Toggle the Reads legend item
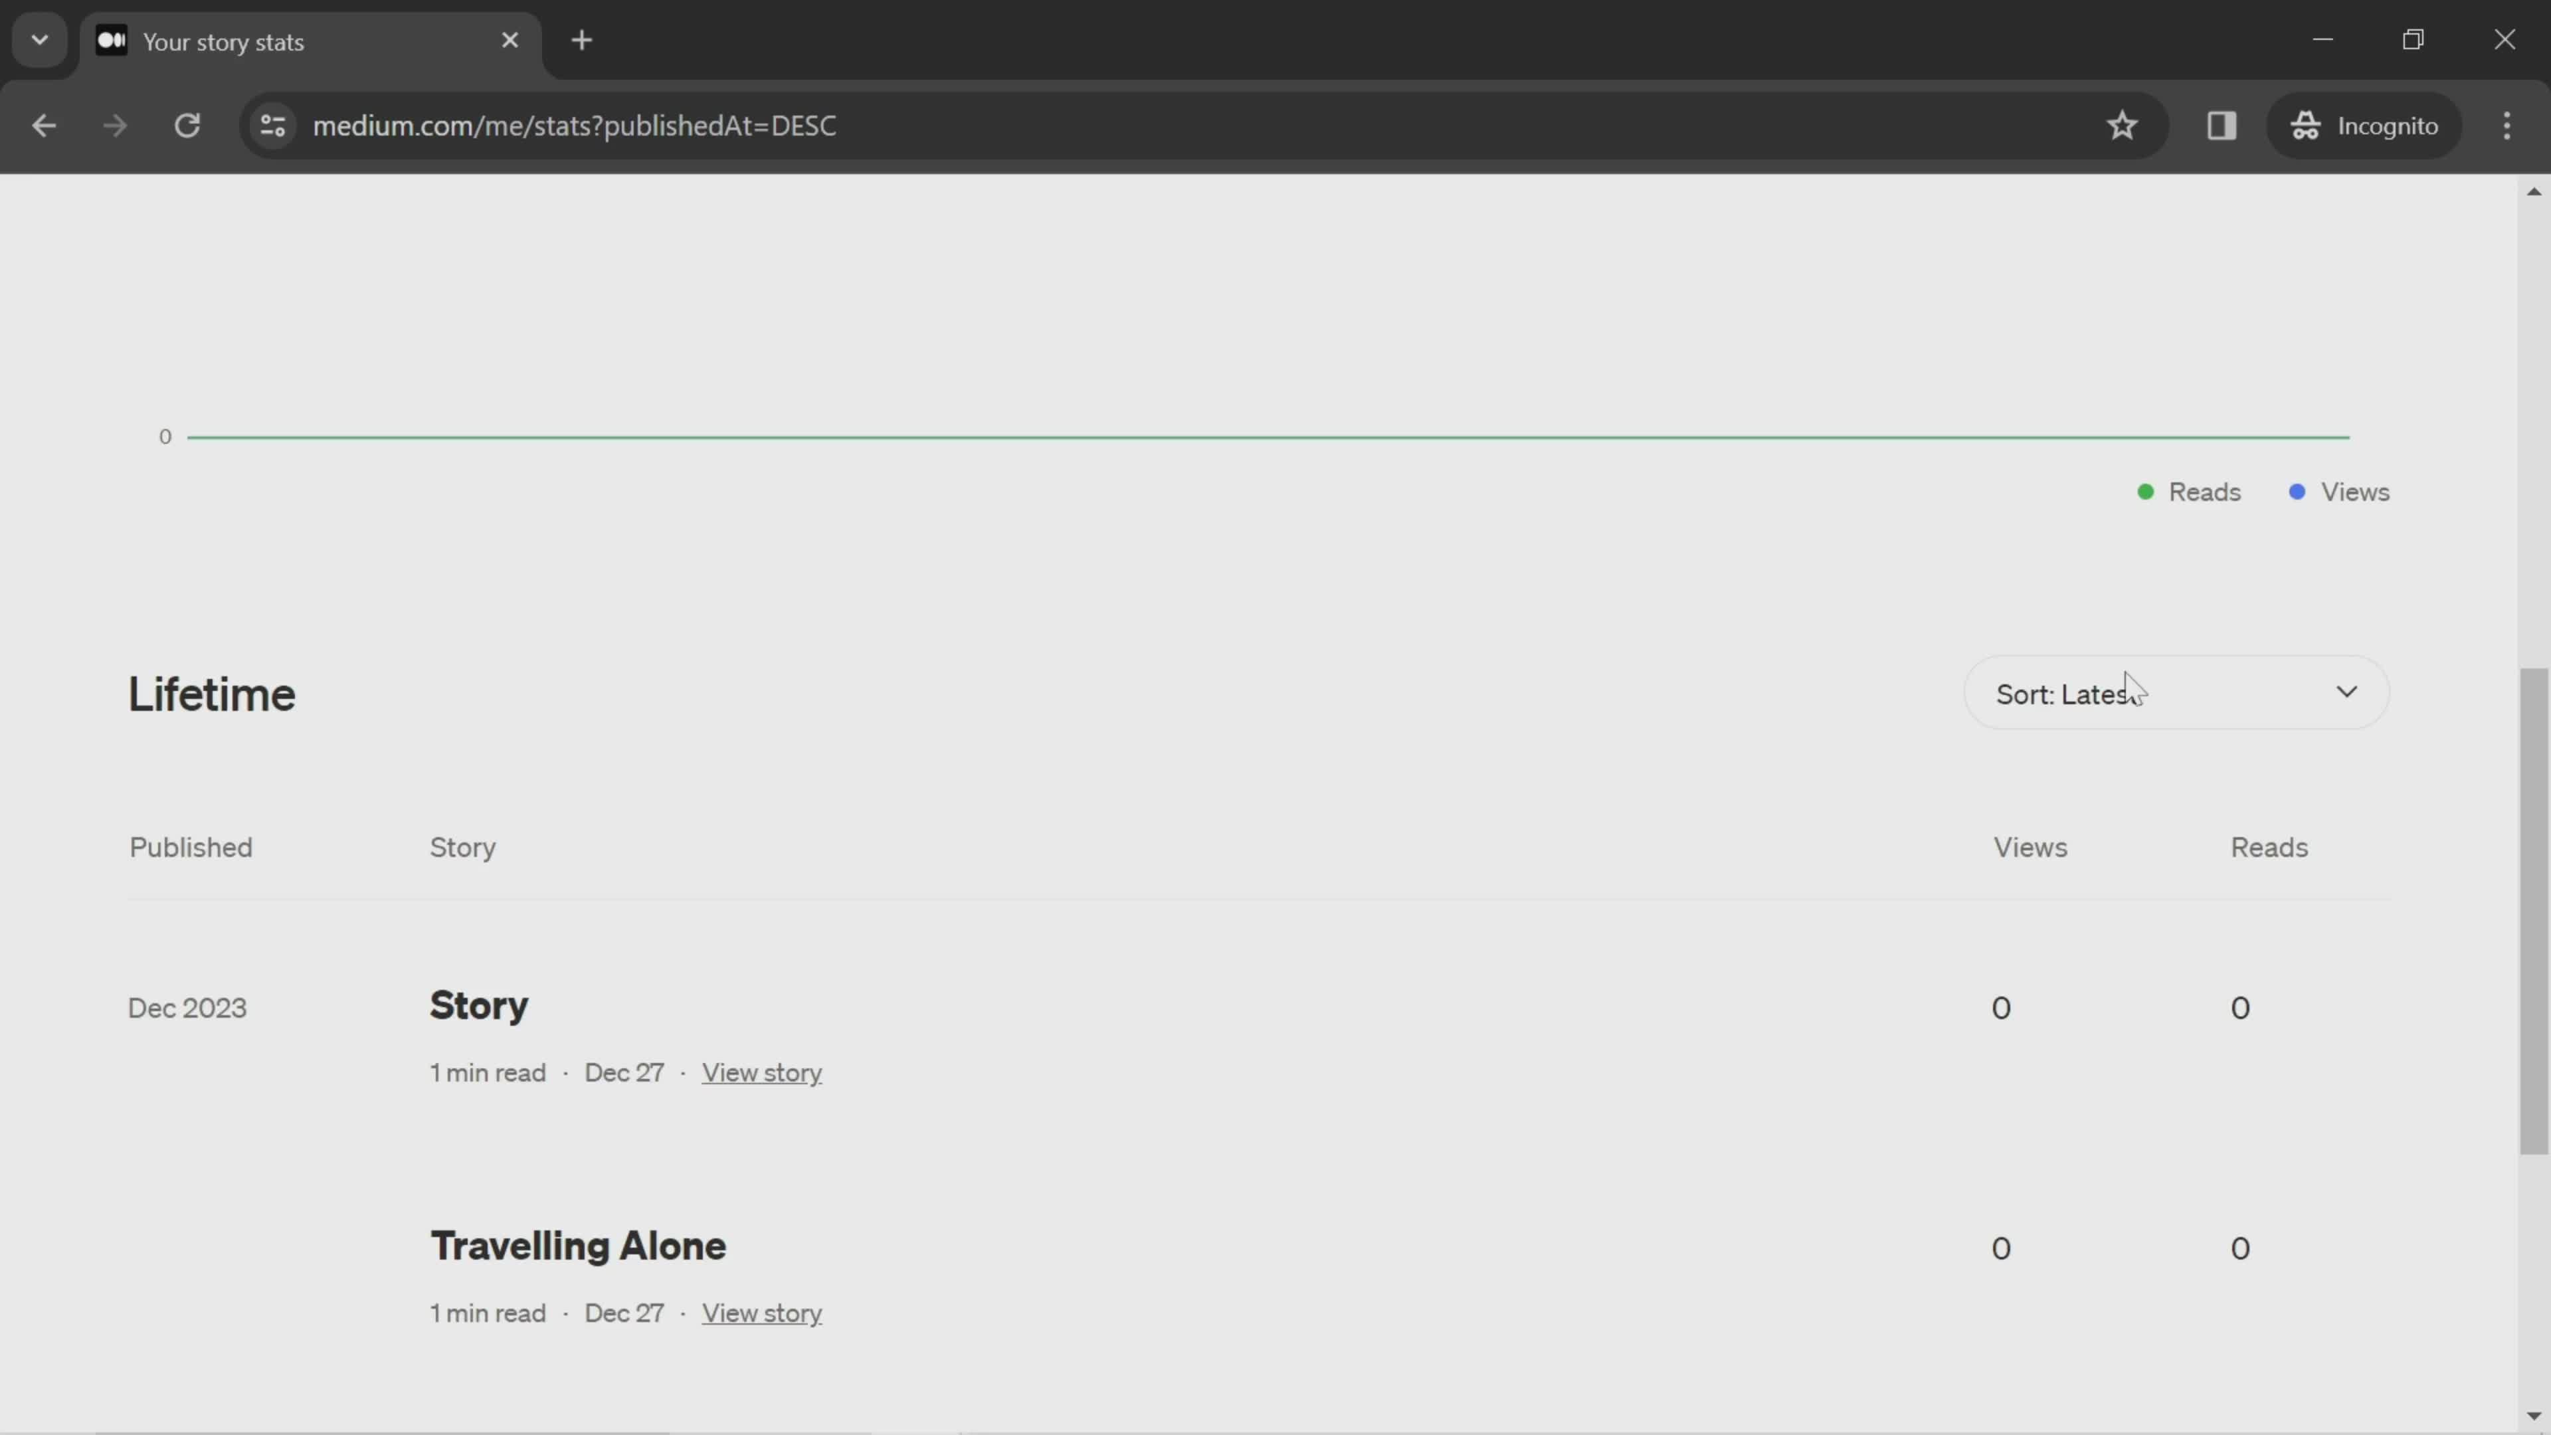 coord(2190,492)
